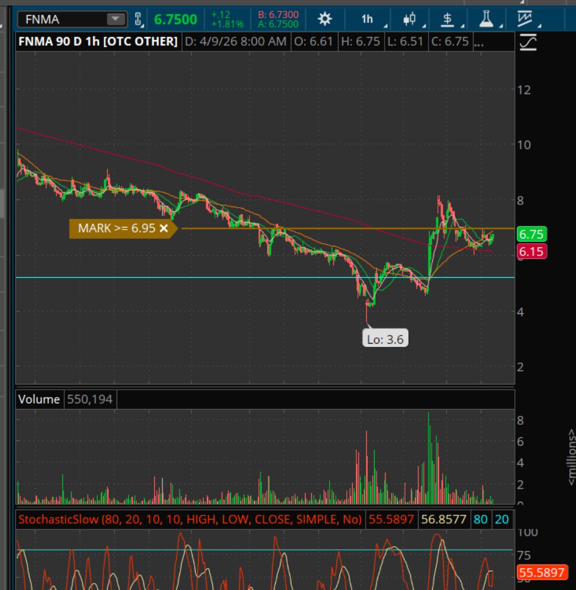Open the symbol dropdown arrow next to FNMA
This screenshot has height=590, width=576.
click(116, 19)
